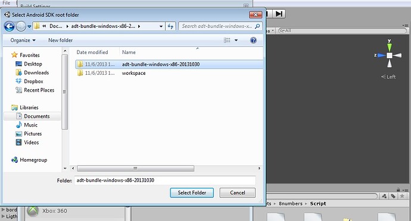The height and width of the screenshot is (221, 411).
Task: Close the Select Android SDK root folder dialog
Action: 256,15
